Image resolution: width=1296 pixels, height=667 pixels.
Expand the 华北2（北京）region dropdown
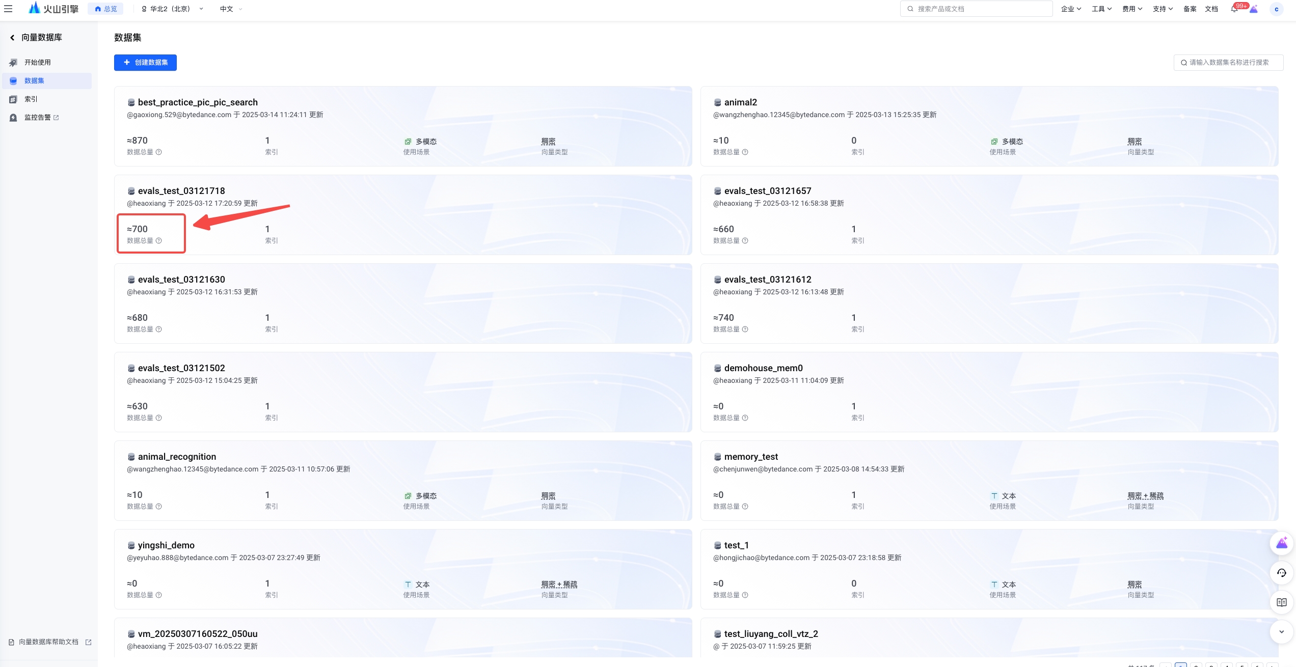(172, 9)
